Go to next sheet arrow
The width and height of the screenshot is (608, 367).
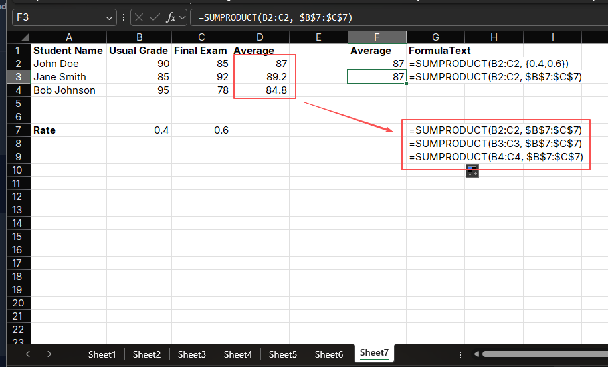(x=49, y=354)
